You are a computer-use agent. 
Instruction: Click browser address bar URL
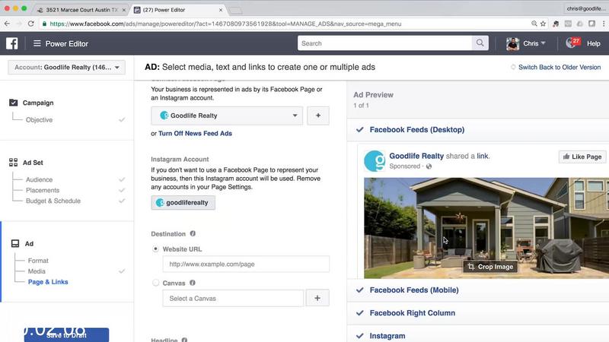(225, 24)
